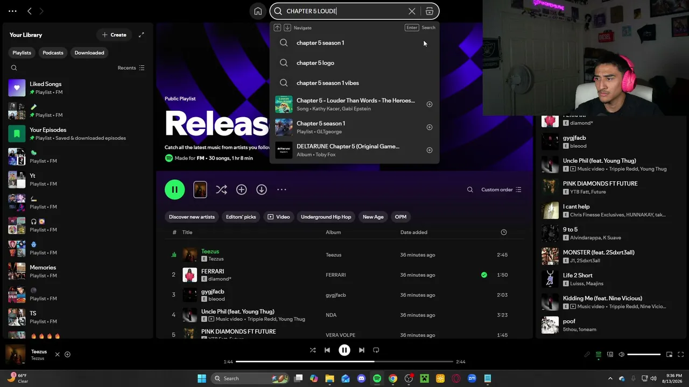Screen dimensions: 689x387
Task: Toggle repeat in the player bar
Action: 376,350
